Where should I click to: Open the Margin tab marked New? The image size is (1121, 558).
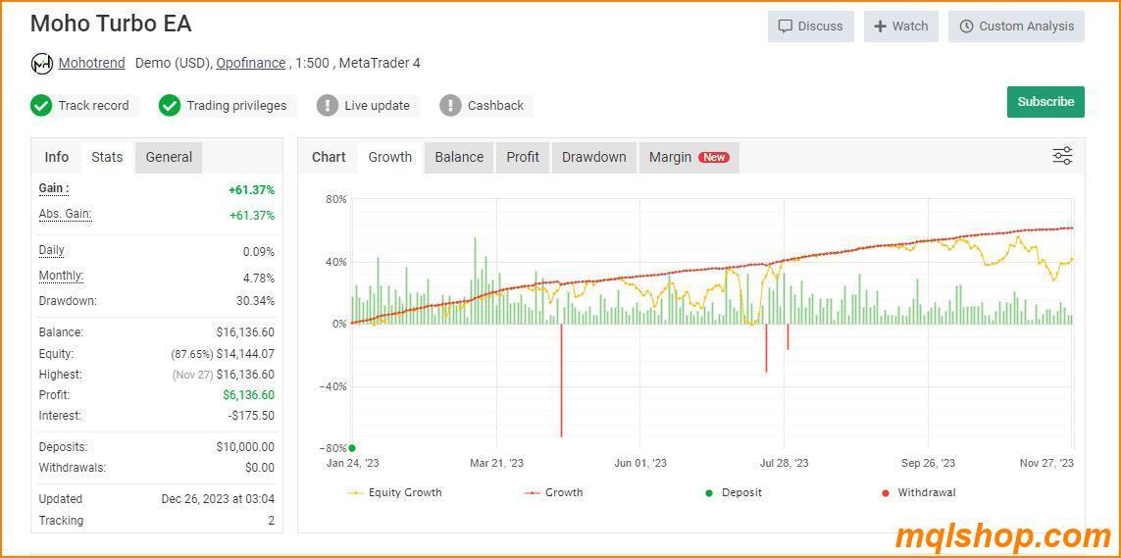pos(688,157)
